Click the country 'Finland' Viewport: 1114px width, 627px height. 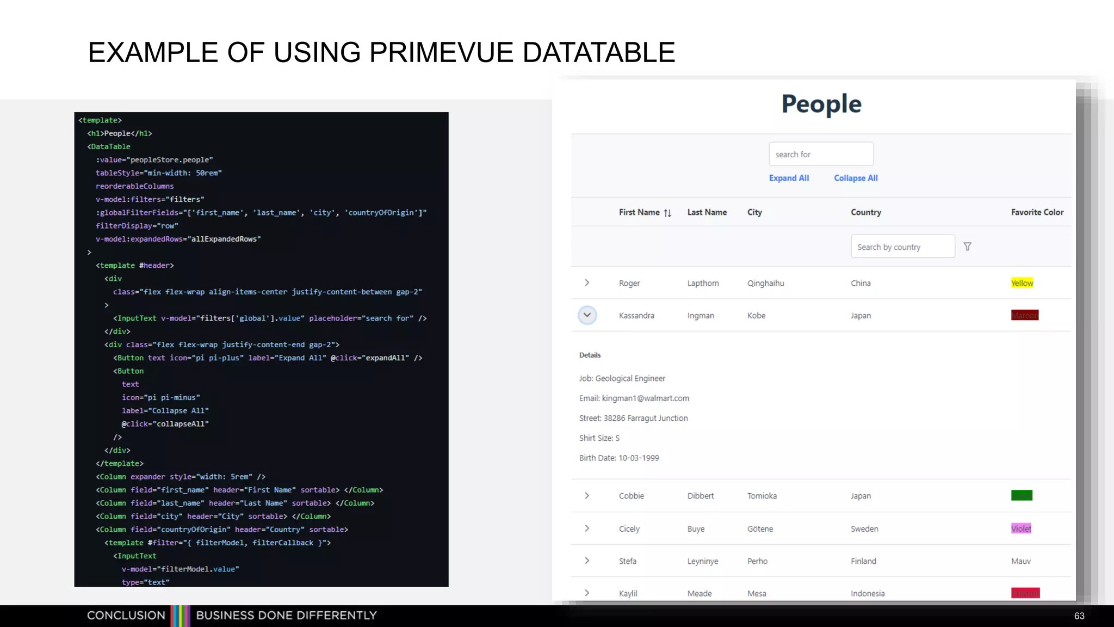pyautogui.click(x=863, y=561)
